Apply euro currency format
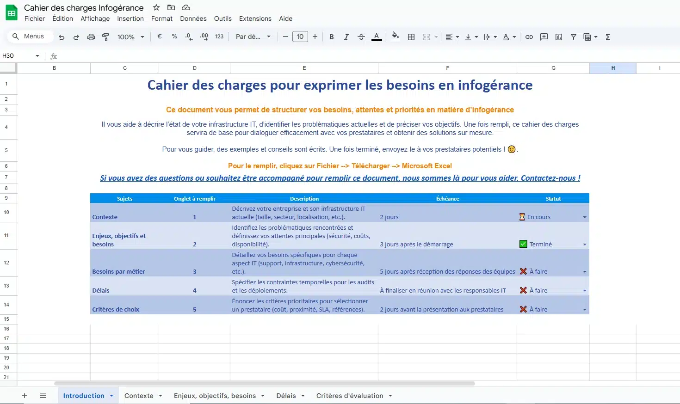Screen dimensions: 680x404 pyautogui.click(x=160, y=37)
